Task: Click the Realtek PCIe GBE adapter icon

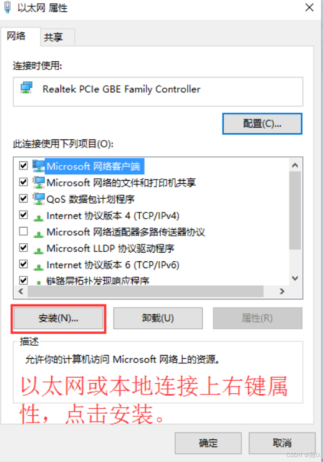Action: tap(26, 88)
